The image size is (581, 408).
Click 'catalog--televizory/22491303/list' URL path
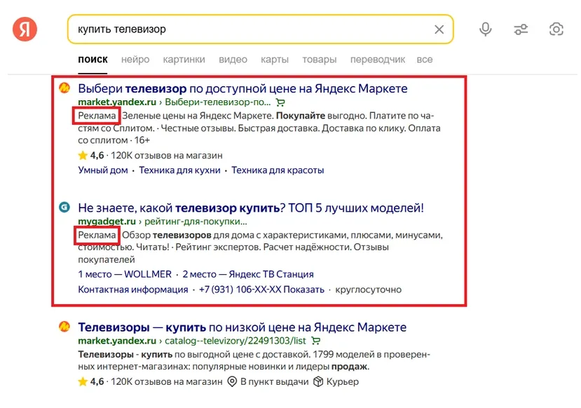pyautogui.click(x=235, y=341)
